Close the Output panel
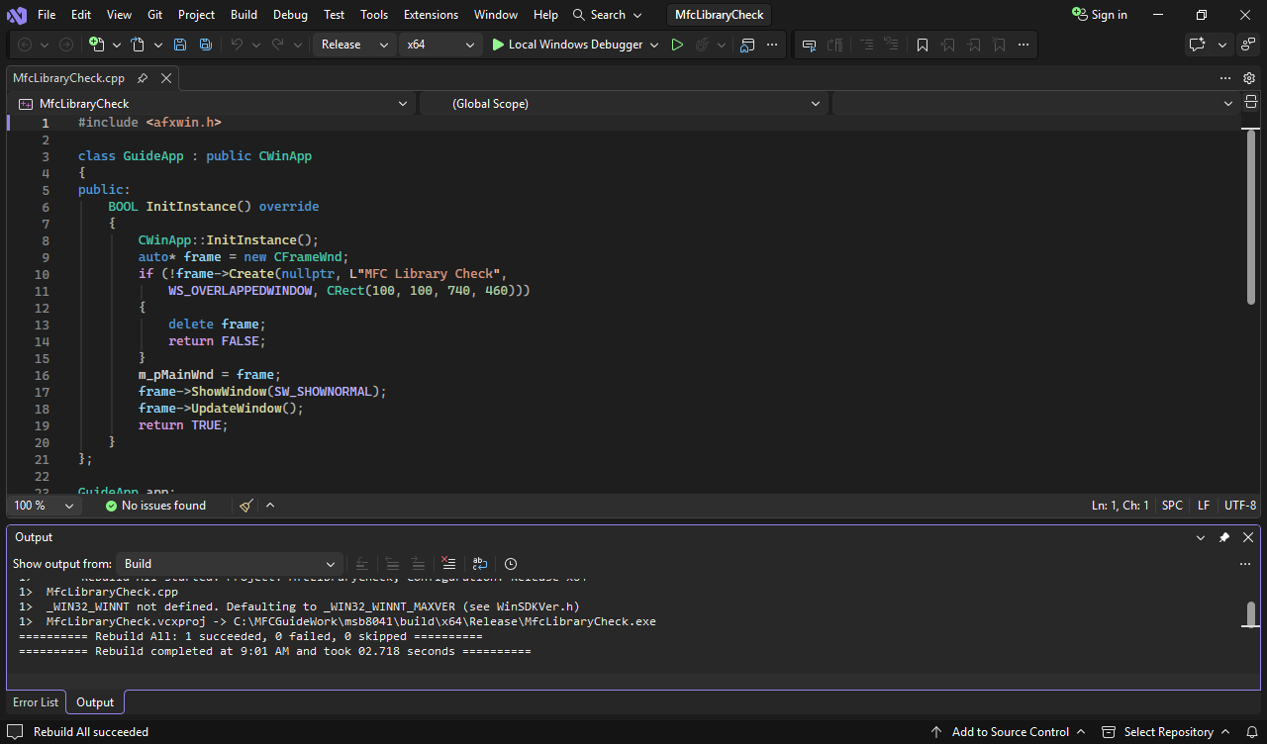Image resolution: width=1267 pixels, height=744 pixels. click(1248, 537)
